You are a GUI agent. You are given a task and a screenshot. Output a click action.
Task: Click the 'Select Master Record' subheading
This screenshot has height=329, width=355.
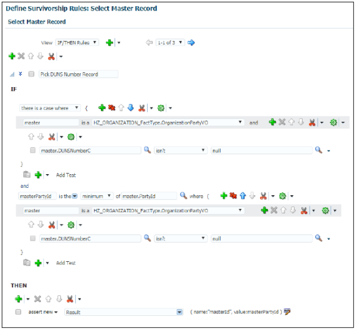point(37,22)
